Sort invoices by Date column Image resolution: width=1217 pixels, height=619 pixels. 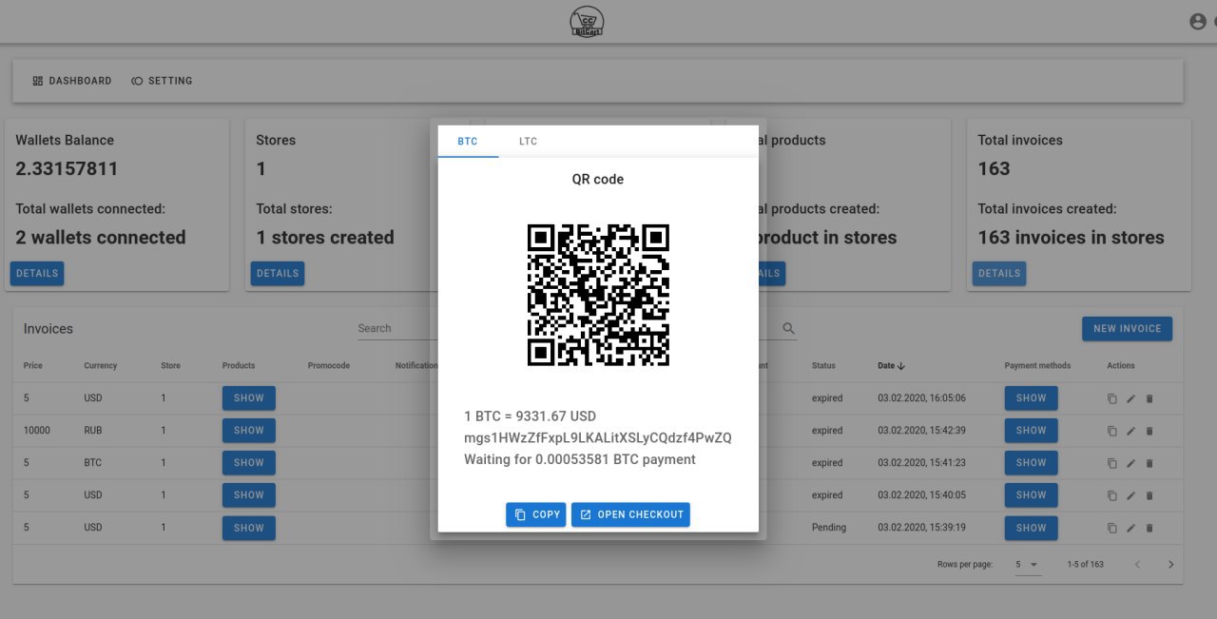(x=892, y=365)
